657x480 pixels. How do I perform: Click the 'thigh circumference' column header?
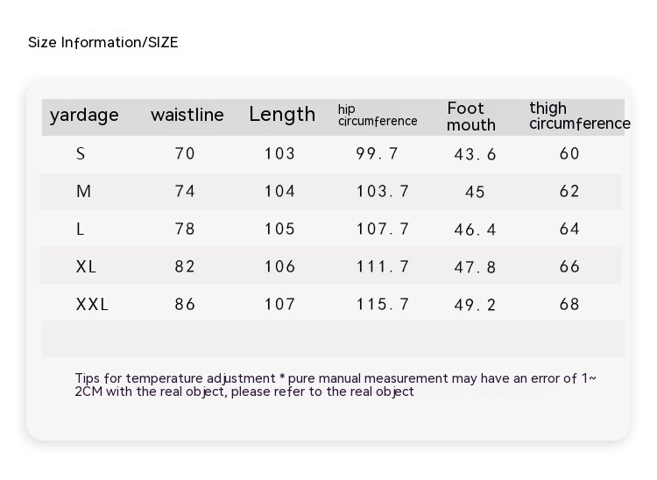pos(579,116)
